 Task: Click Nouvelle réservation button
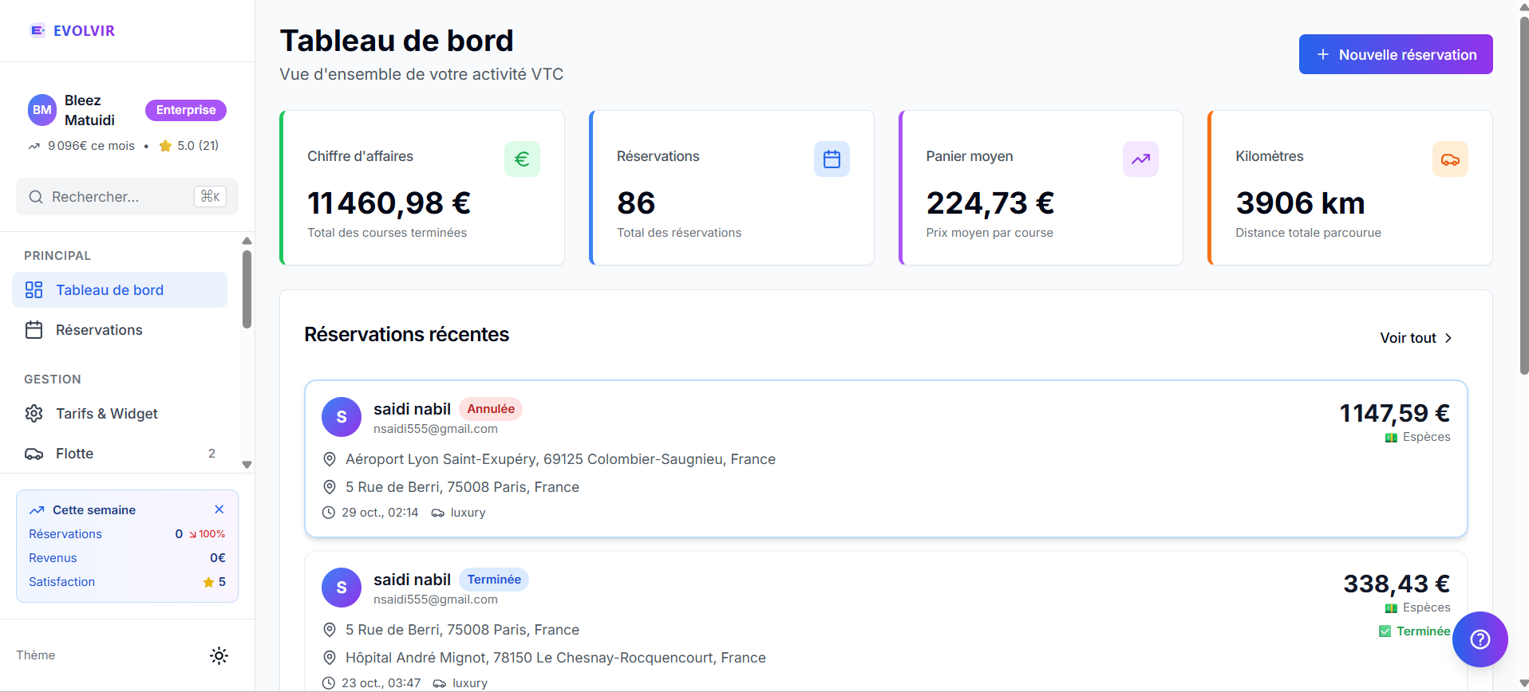[x=1396, y=54]
